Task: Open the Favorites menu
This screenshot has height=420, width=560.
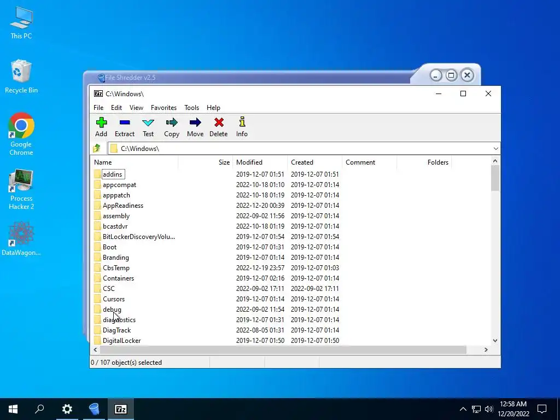Action: point(164,108)
